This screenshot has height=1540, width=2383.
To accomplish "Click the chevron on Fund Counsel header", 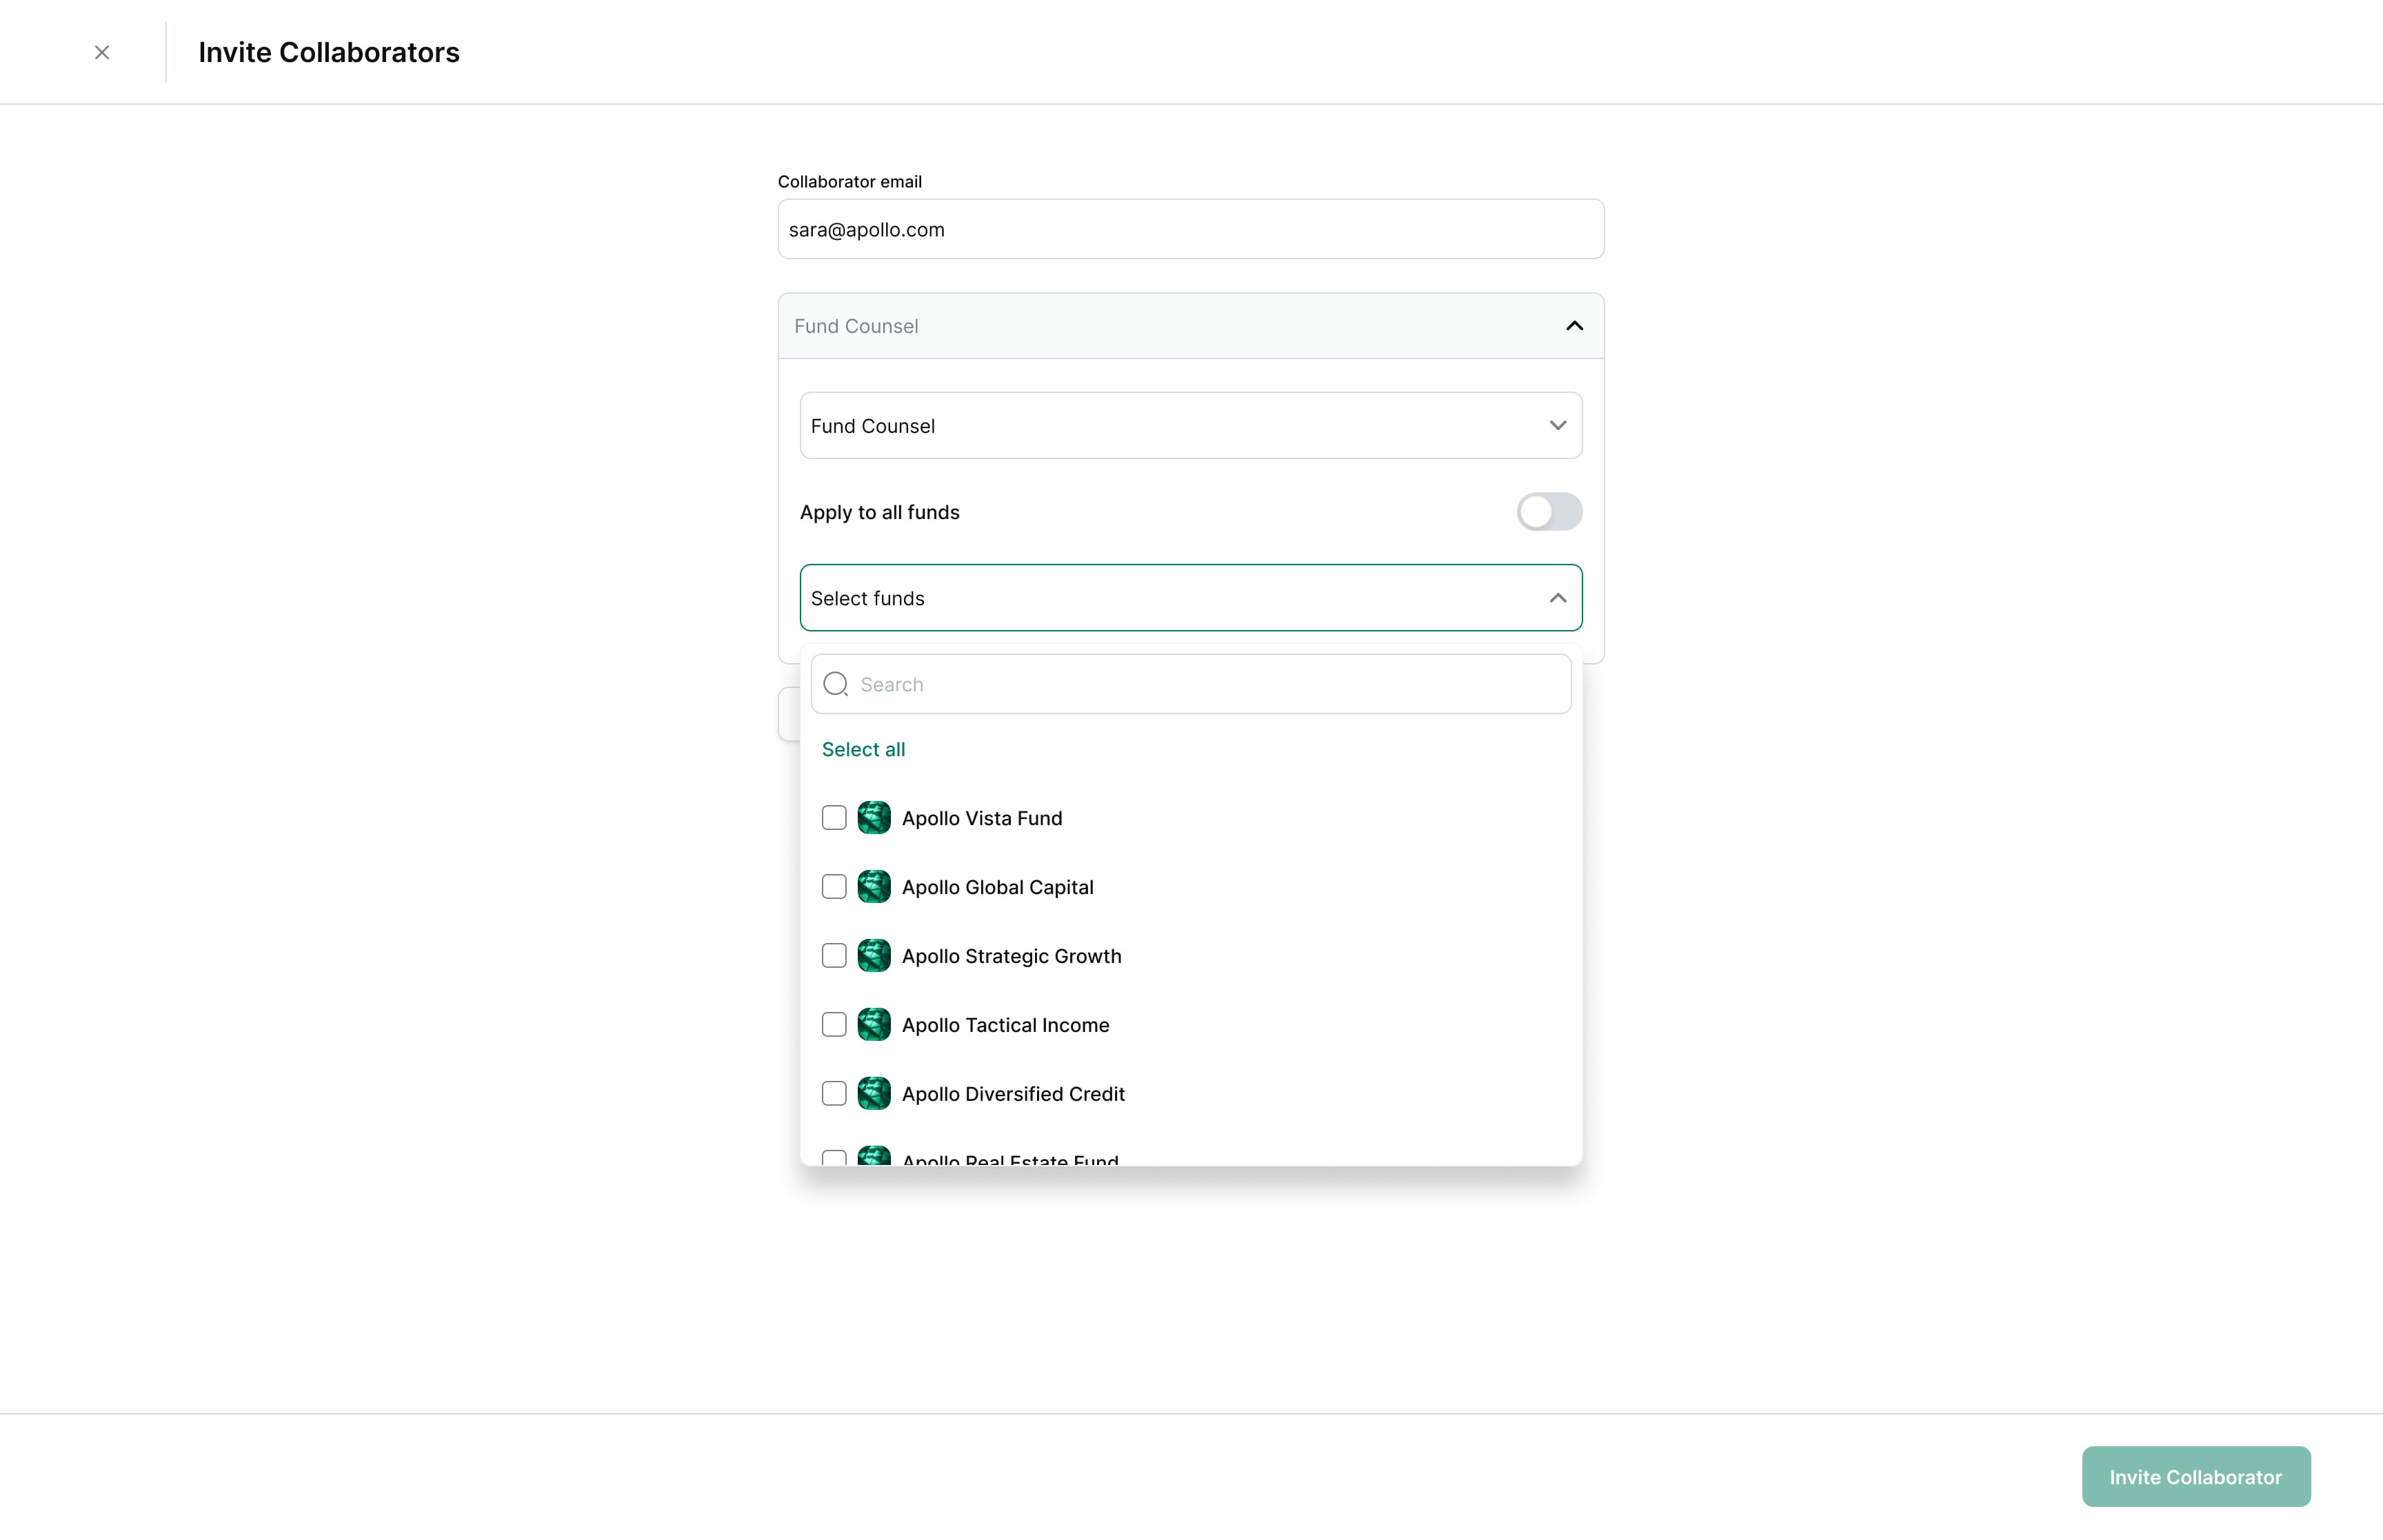I will pos(1575,326).
